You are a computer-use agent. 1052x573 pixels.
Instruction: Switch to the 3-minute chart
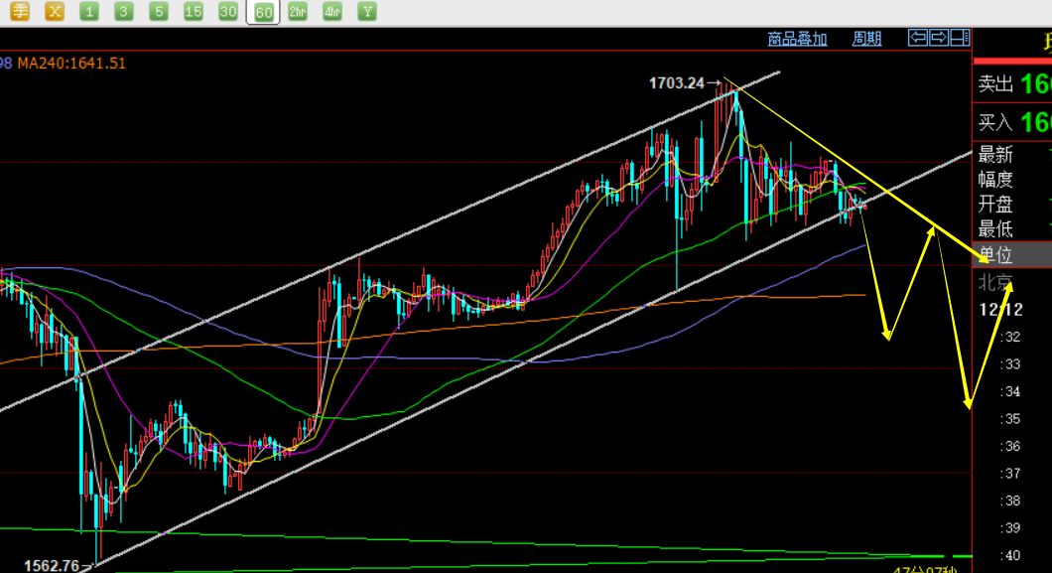[123, 11]
